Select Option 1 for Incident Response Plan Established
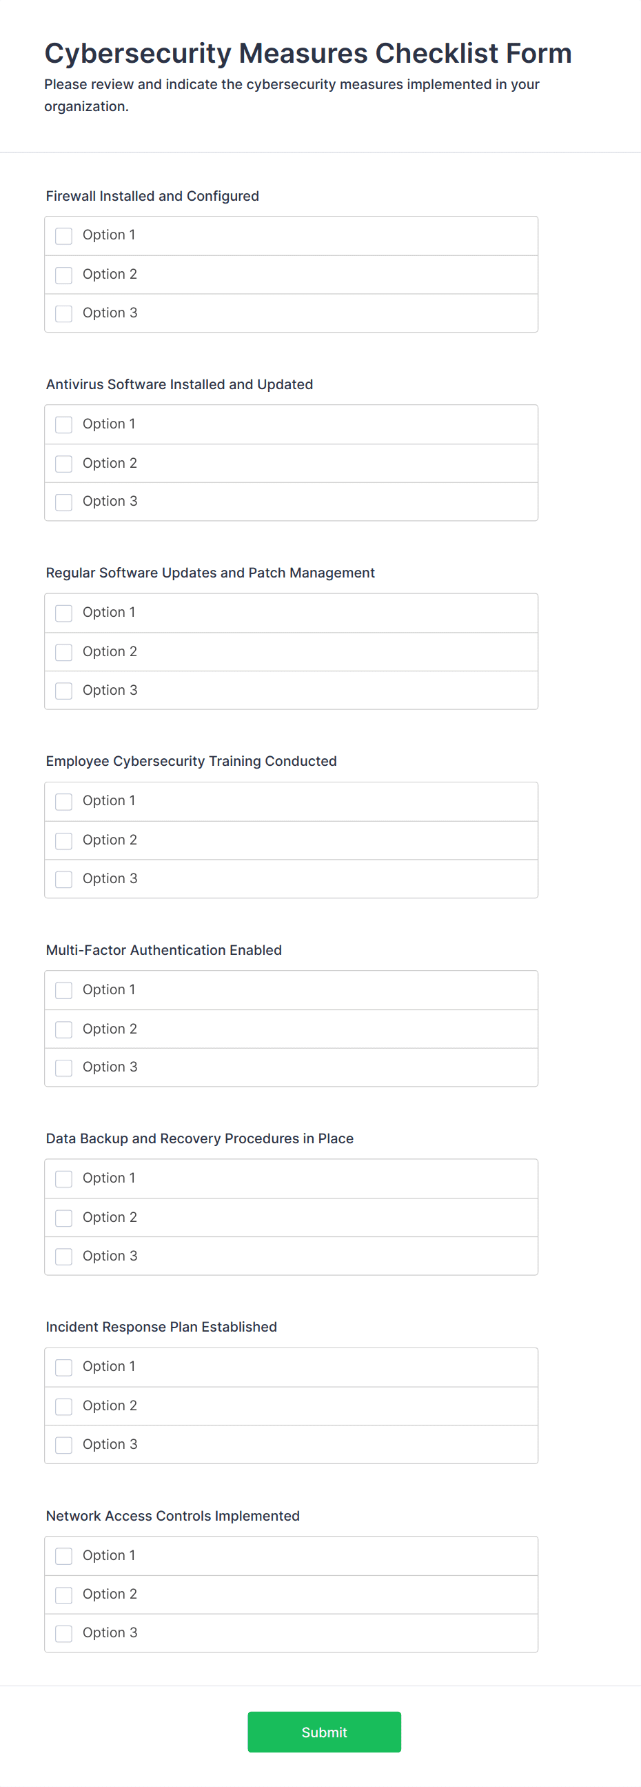 63,1368
